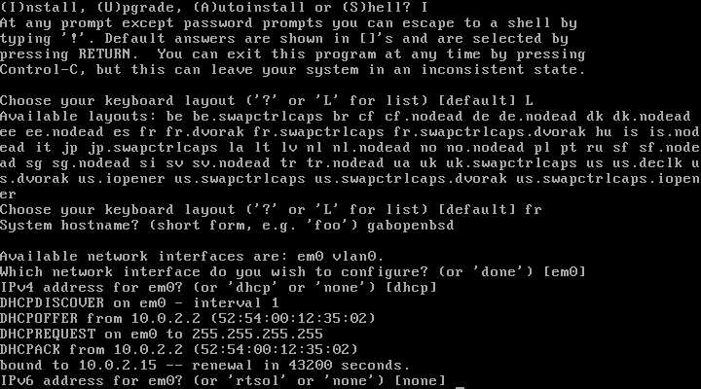Click the 'be.swapctrlcaps' layout entry
Screen dimensions: 701x389
258,116
